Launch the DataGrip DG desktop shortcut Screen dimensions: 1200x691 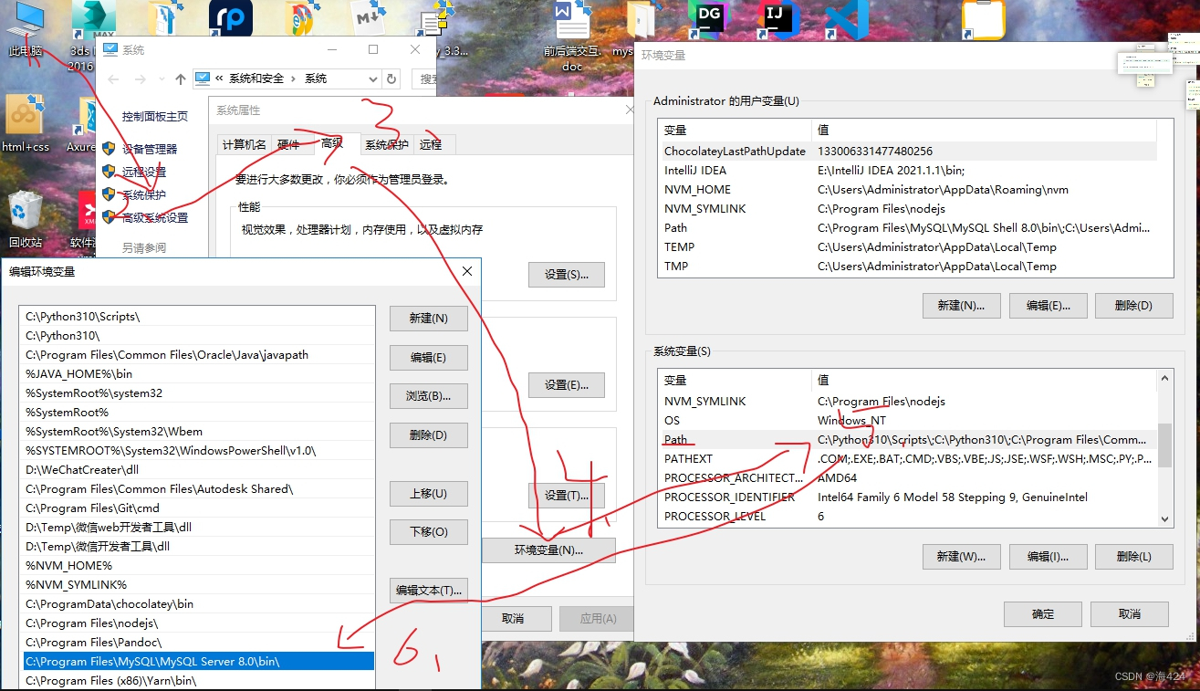tap(709, 18)
